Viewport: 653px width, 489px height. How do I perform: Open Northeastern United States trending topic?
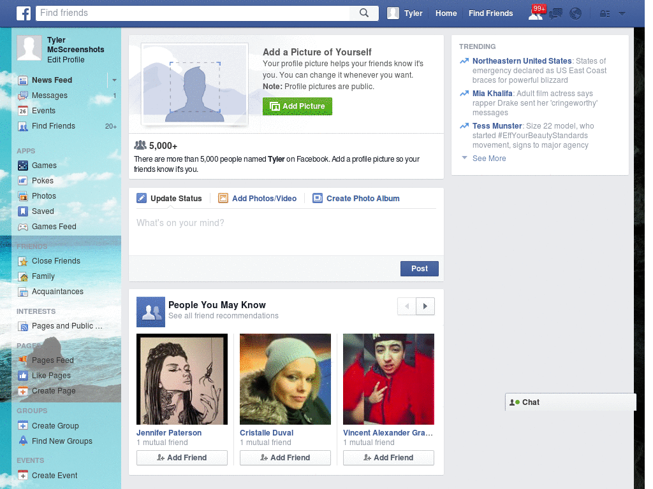[522, 60]
